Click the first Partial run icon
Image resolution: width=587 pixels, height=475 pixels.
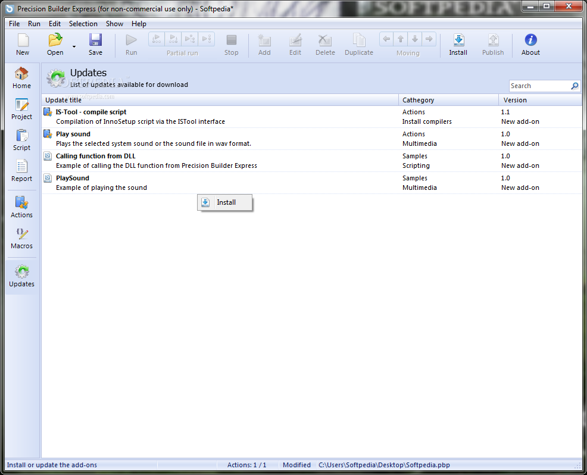[157, 39]
